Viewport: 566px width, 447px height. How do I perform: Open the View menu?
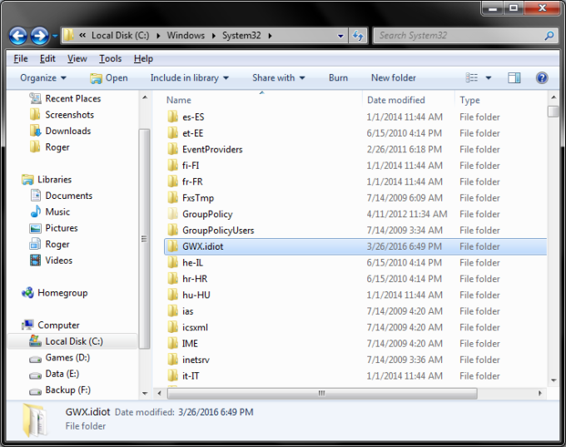(77, 58)
